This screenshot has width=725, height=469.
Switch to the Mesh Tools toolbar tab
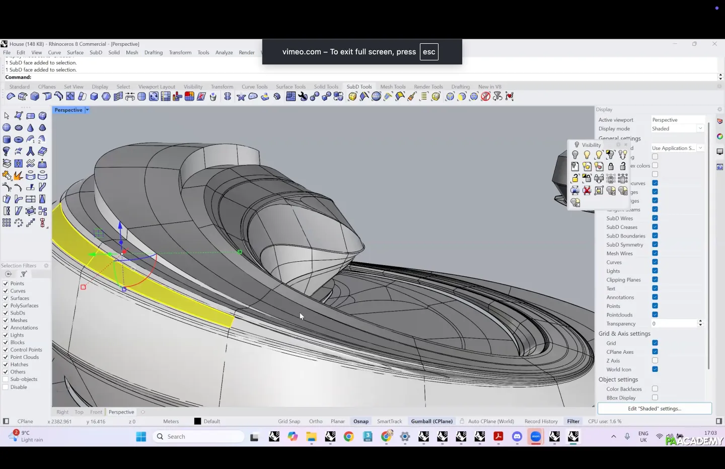(x=393, y=87)
